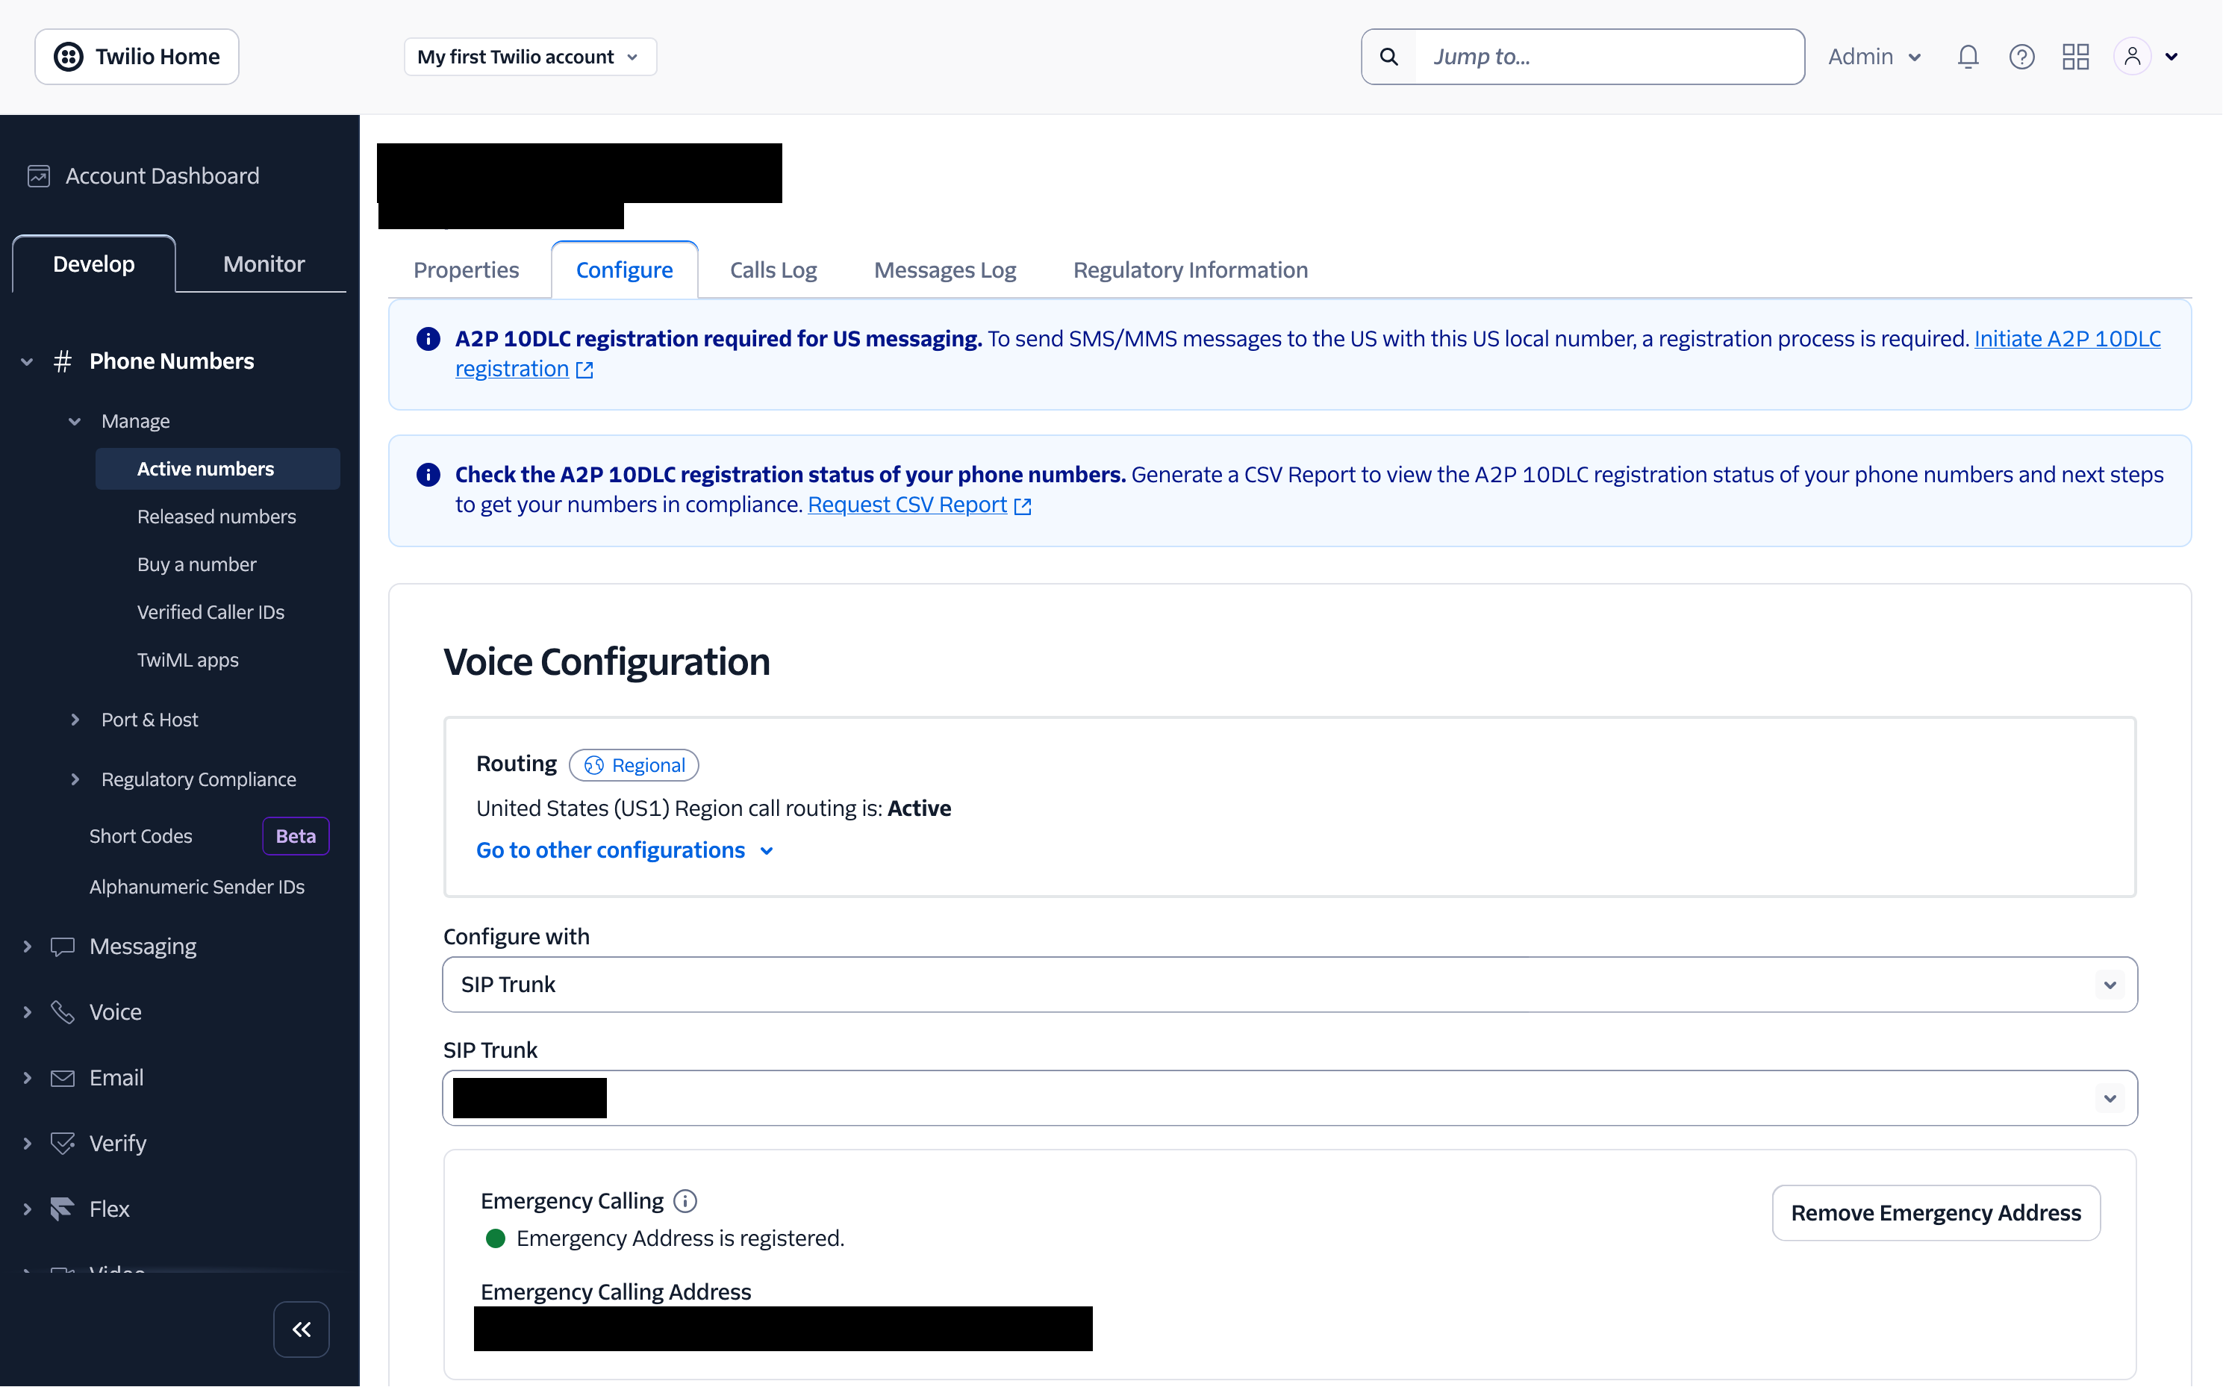Open the products grid icon
Image resolution: width=2223 pixels, height=1387 pixels.
pyautogui.click(x=2075, y=57)
